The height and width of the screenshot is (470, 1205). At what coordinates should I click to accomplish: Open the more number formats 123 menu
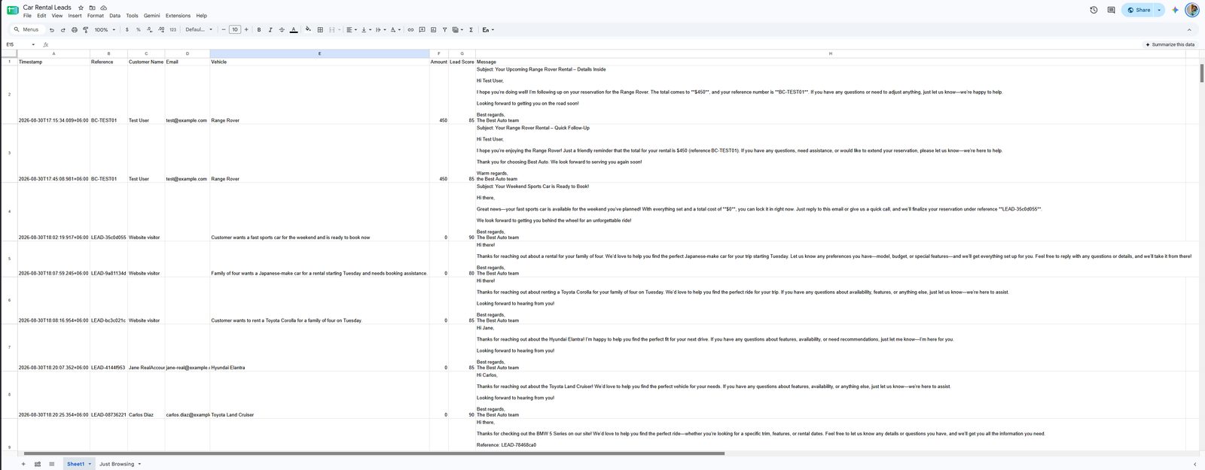(172, 30)
